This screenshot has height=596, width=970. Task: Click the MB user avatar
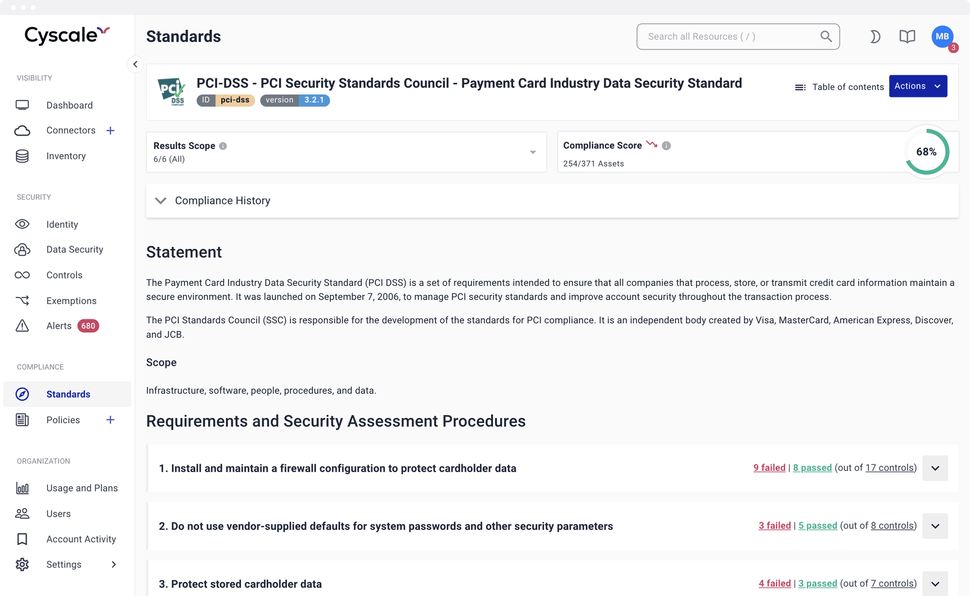(942, 36)
